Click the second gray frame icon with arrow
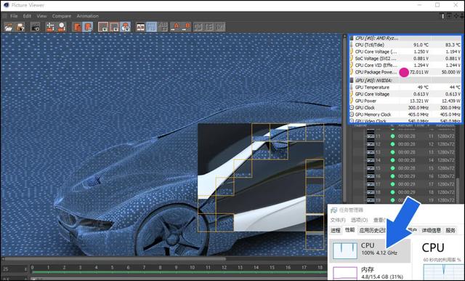 [115, 27]
